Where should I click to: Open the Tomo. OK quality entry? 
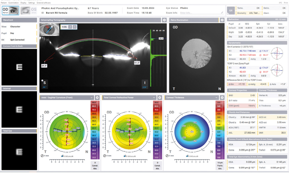pyautogui.click(x=248, y=8)
